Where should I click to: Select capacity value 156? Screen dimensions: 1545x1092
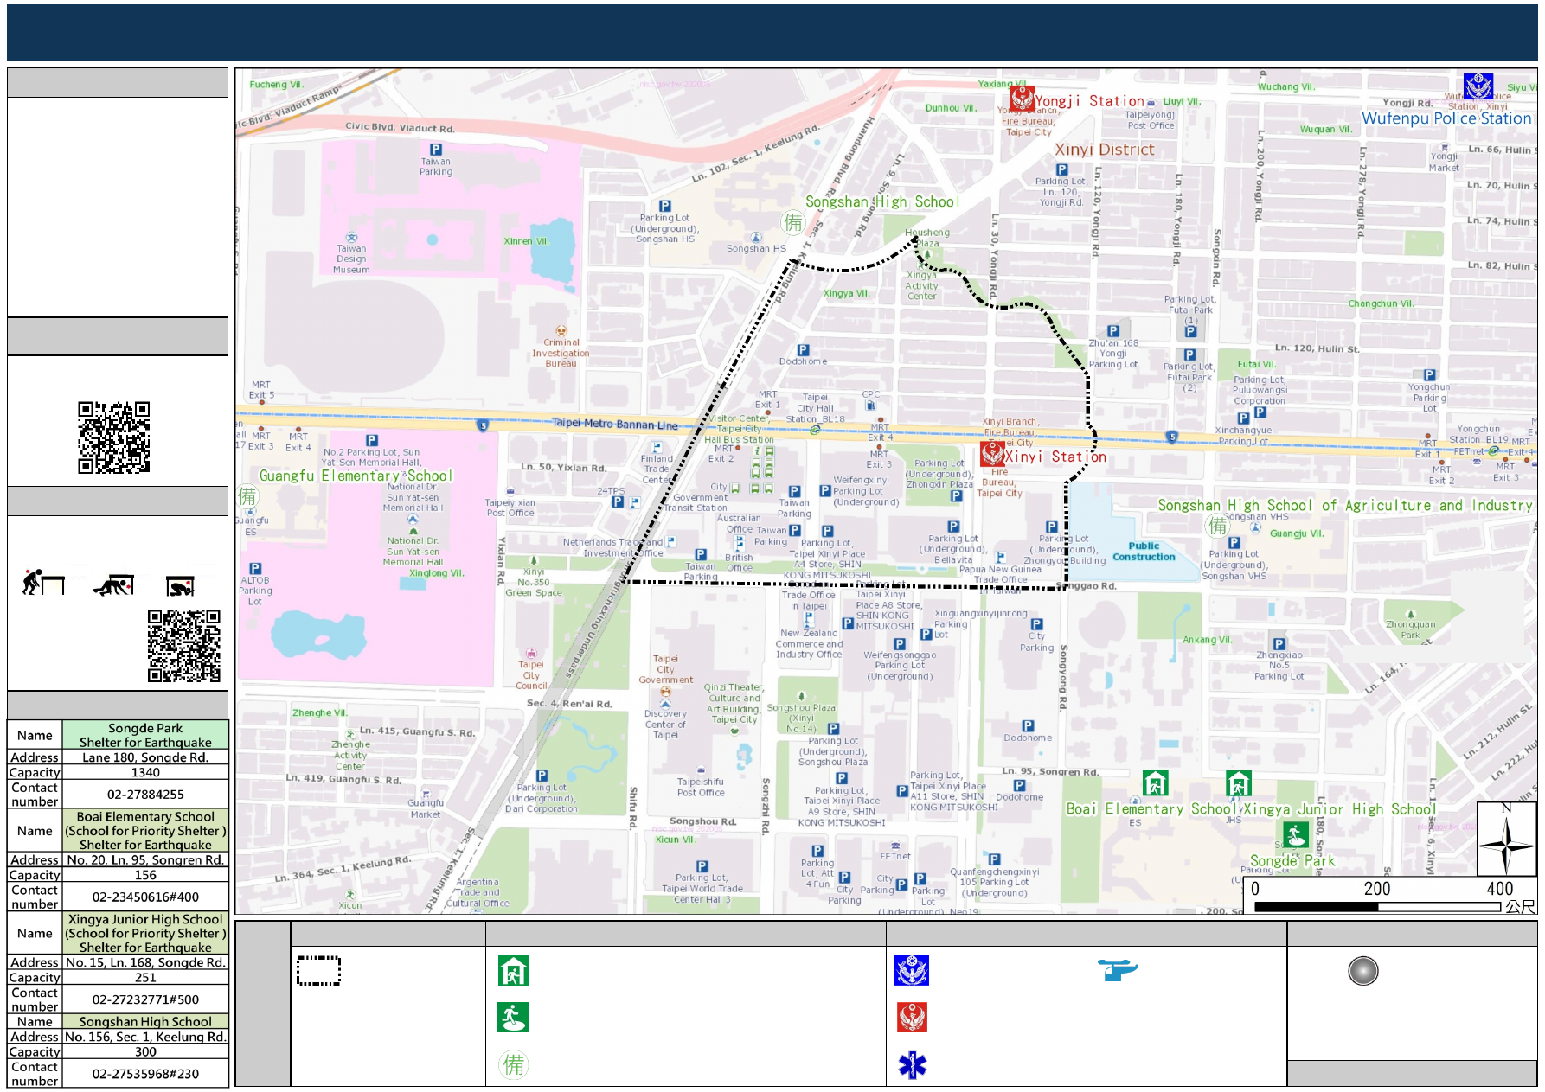145,875
